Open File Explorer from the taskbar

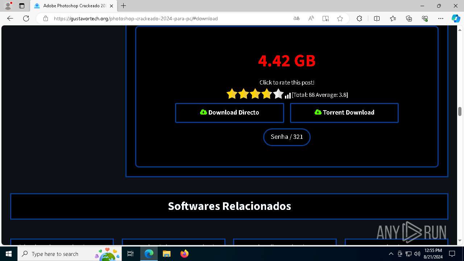point(166,254)
